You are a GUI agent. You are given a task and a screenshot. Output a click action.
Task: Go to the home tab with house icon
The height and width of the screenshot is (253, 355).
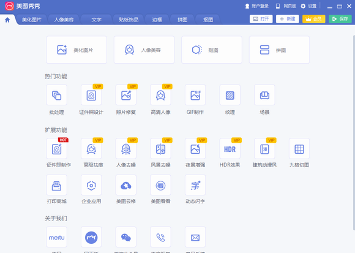pos(7,20)
